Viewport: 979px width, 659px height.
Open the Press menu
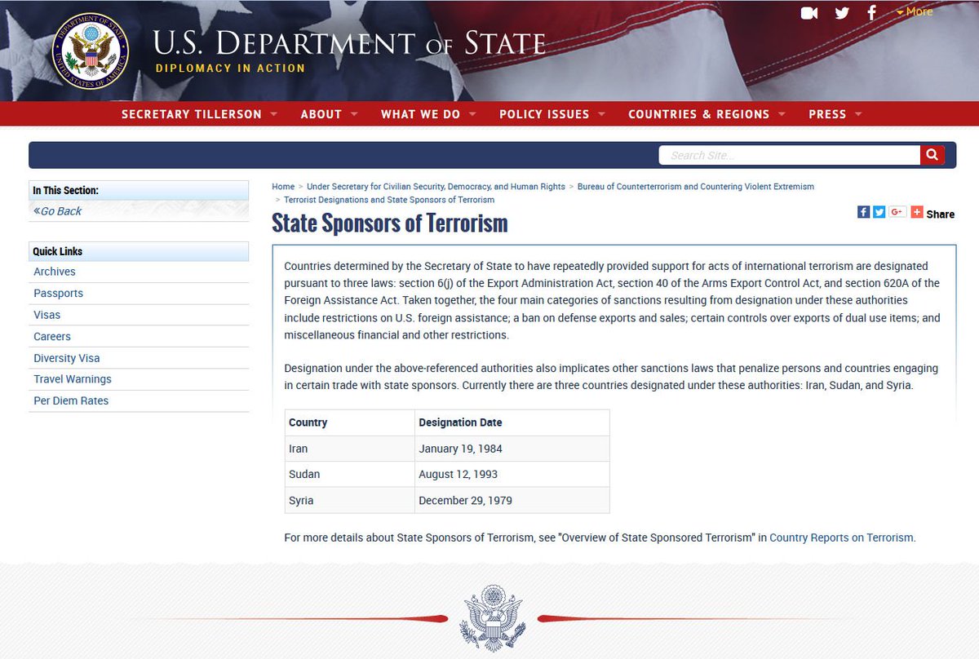tap(827, 114)
